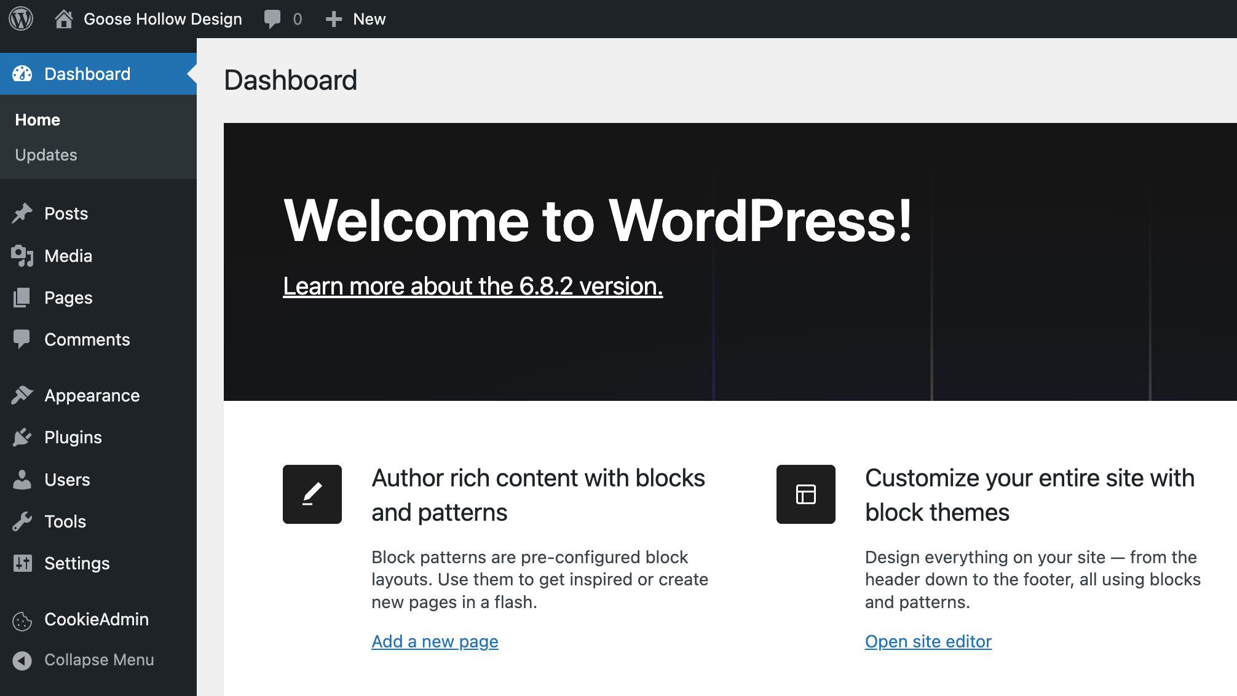Open the Comments menu in sidebar
The width and height of the screenshot is (1237, 696).
pyautogui.click(x=87, y=339)
